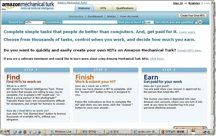
Task: Click the Register link
Action: (194, 3)
